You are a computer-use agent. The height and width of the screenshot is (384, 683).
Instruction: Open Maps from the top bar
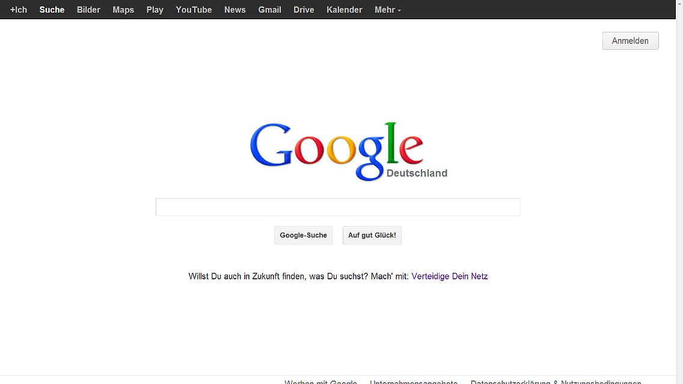coord(123,10)
